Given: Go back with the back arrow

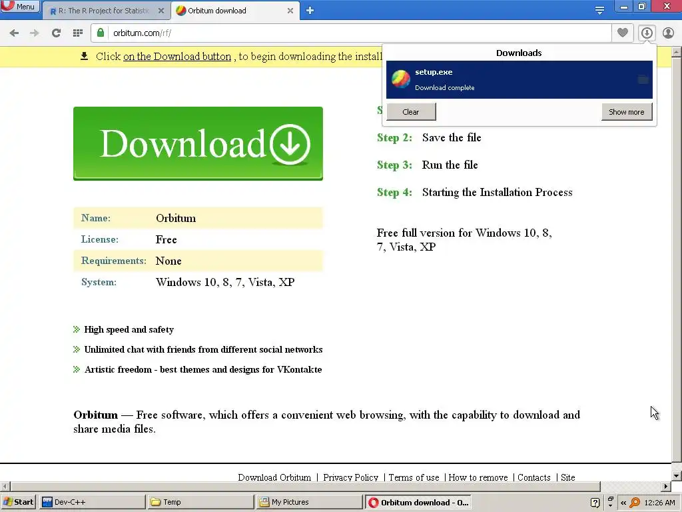Looking at the screenshot, I should click(x=14, y=33).
